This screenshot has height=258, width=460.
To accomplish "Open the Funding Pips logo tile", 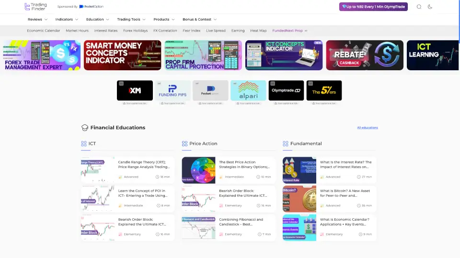I will [172, 90].
